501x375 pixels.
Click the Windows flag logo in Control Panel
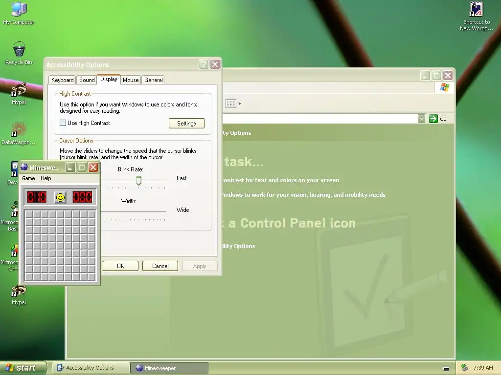click(444, 87)
